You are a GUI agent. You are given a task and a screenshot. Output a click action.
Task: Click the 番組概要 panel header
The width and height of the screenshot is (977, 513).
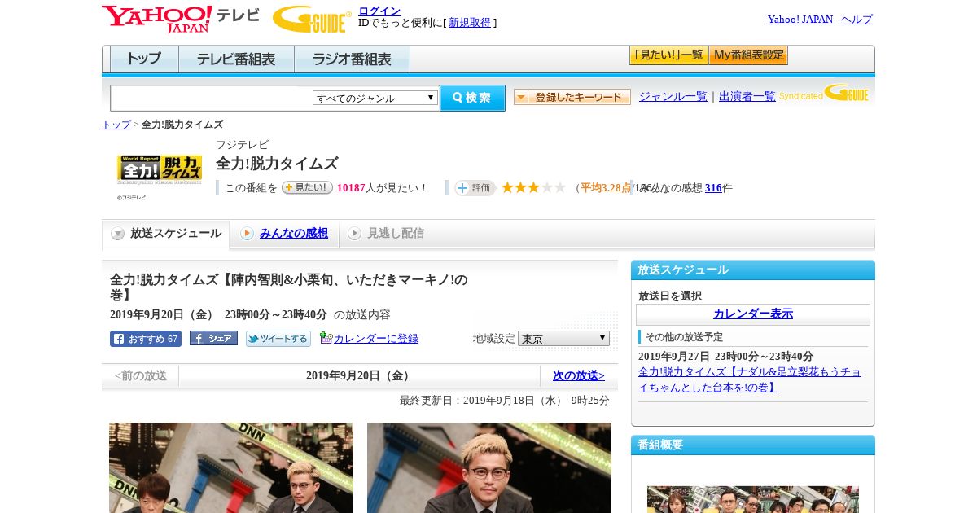pyautogui.click(x=753, y=445)
